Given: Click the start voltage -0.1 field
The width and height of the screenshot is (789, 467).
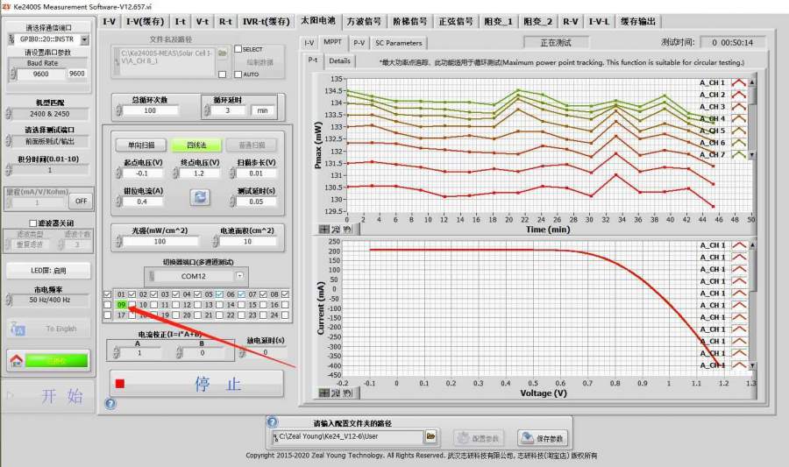Looking at the screenshot, I should click(142, 173).
